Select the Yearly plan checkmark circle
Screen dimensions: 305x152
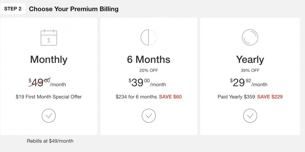pyautogui.click(x=250, y=116)
